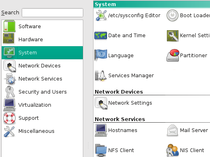This screenshot has width=210, height=157.
Task: Launch the Partitioner module label
Action: tap(194, 56)
